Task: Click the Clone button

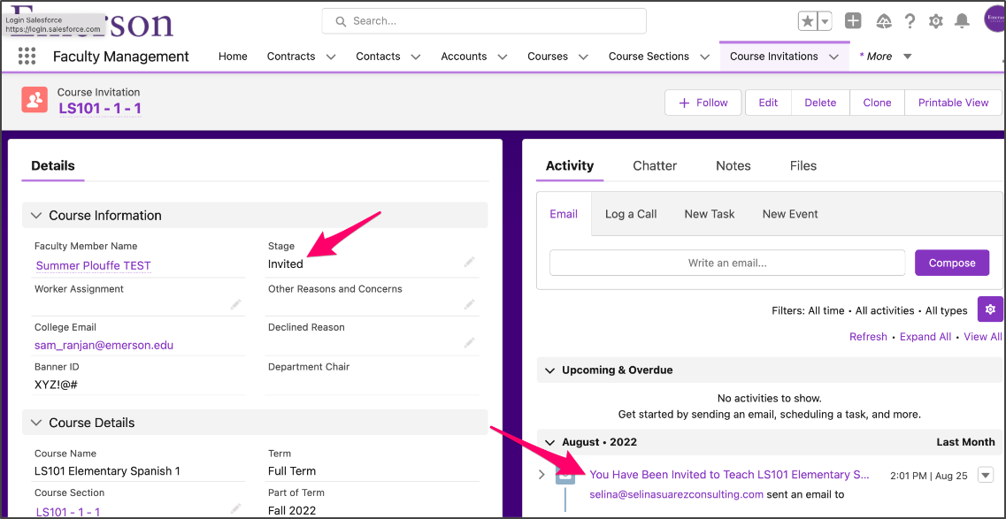Action: click(877, 103)
